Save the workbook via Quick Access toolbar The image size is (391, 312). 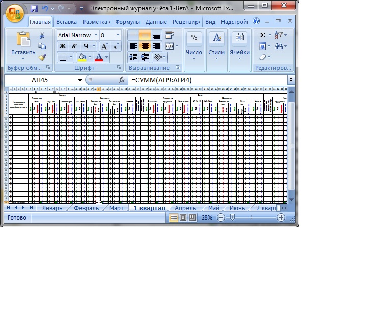click(x=34, y=9)
